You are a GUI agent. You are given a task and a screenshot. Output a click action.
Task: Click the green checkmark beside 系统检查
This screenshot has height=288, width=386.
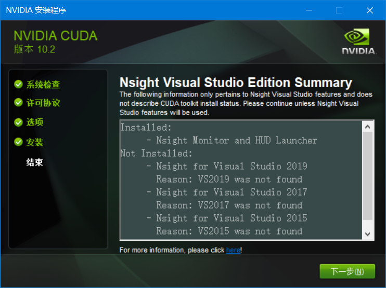[18, 84]
